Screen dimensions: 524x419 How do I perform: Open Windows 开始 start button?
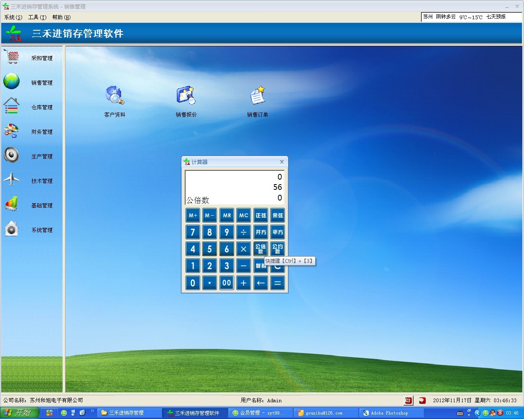click(20, 413)
